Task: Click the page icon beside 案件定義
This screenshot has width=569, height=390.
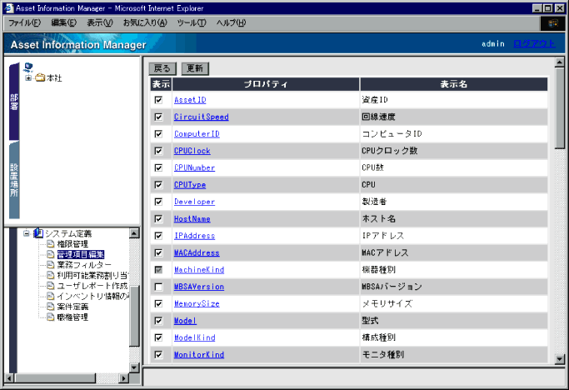Action: (x=51, y=307)
